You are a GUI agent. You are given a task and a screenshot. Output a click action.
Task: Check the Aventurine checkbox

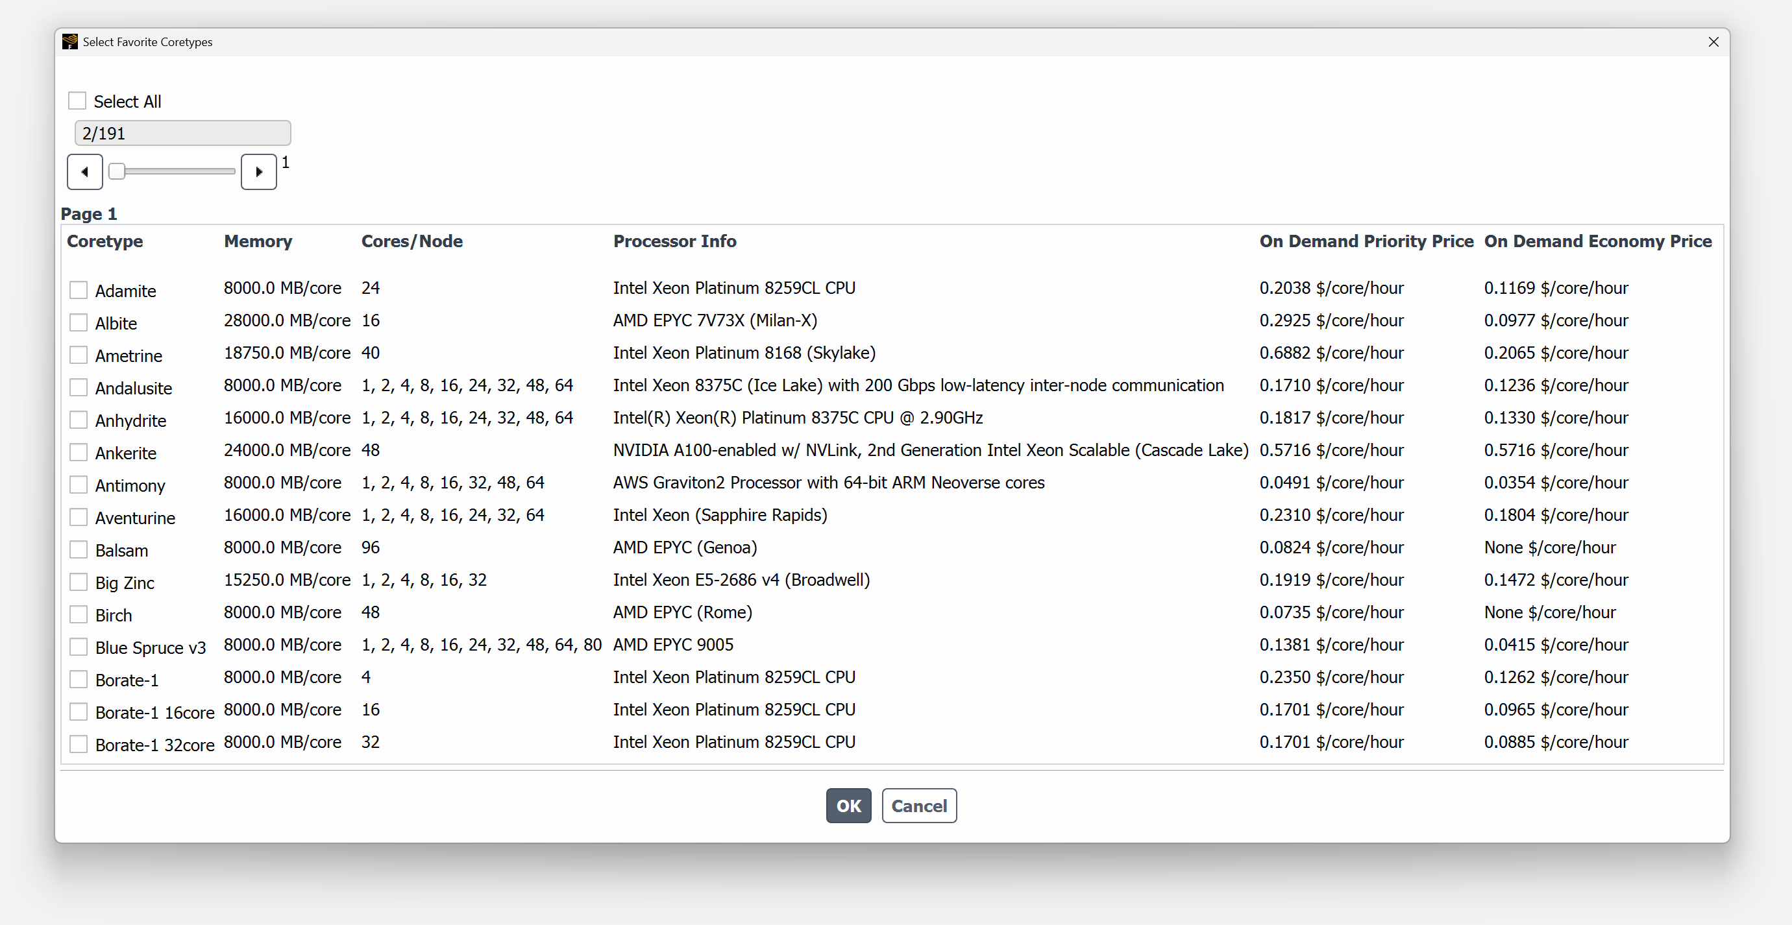point(79,518)
